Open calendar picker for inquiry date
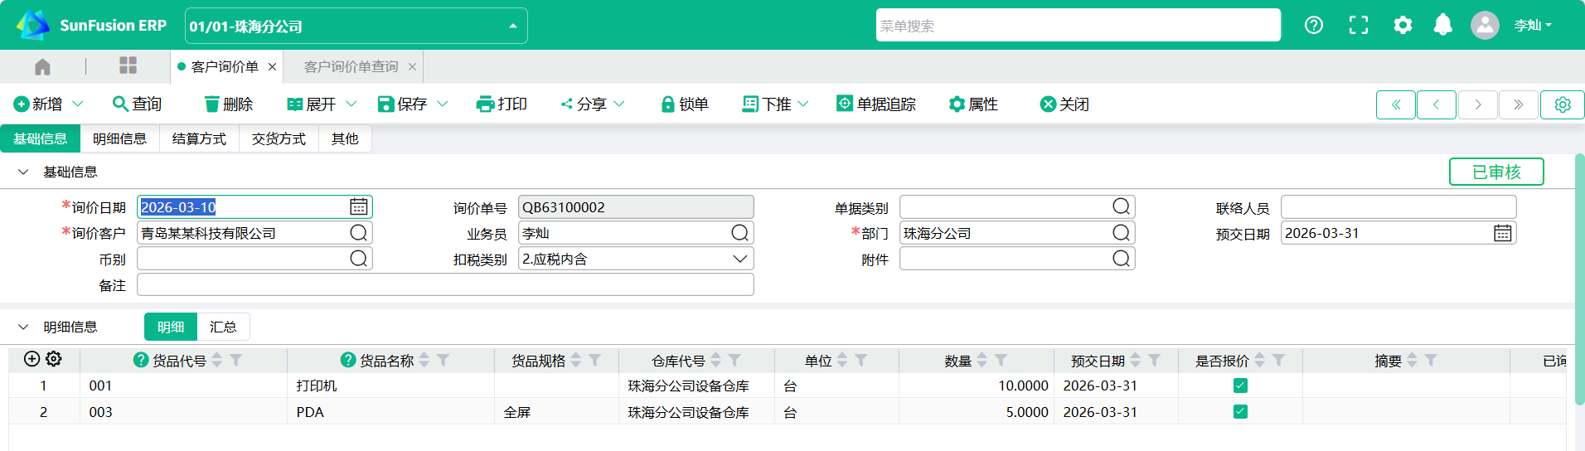 coord(358,207)
